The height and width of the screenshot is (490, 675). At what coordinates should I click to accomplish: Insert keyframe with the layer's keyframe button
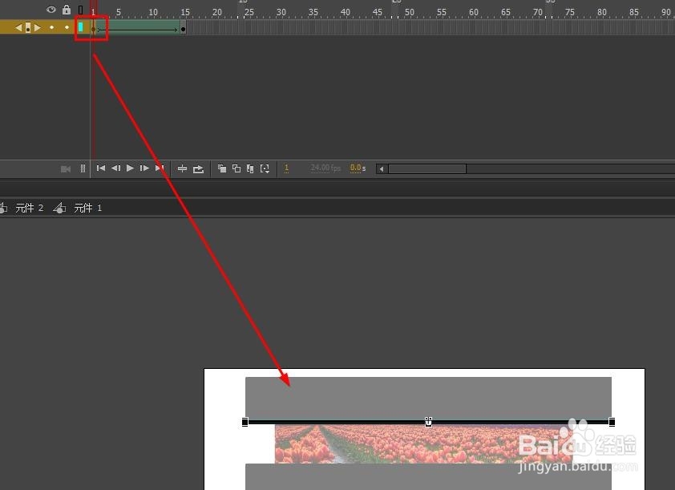28,27
